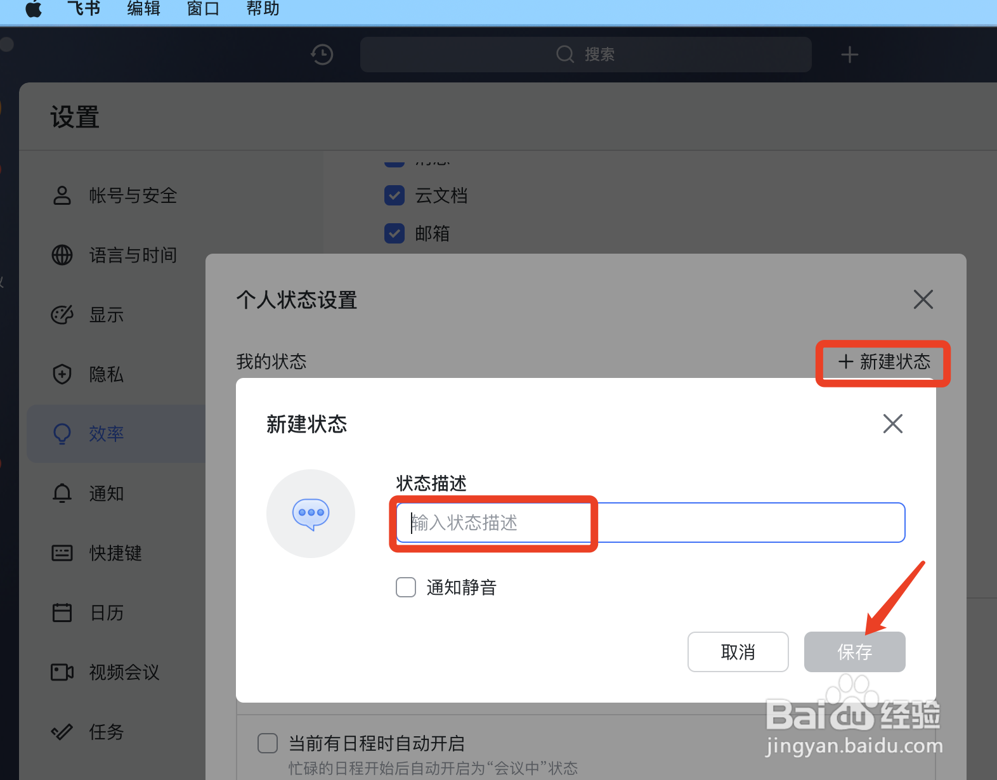Open the 飞书 application menu
The height and width of the screenshot is (780, 997).
coord(84,9)
